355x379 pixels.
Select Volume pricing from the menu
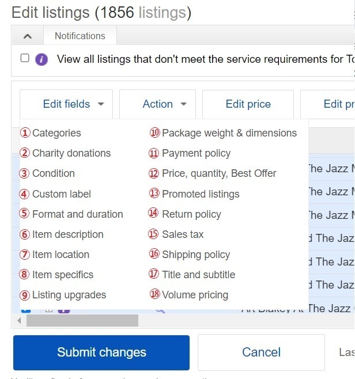click(x=195, y=295)
